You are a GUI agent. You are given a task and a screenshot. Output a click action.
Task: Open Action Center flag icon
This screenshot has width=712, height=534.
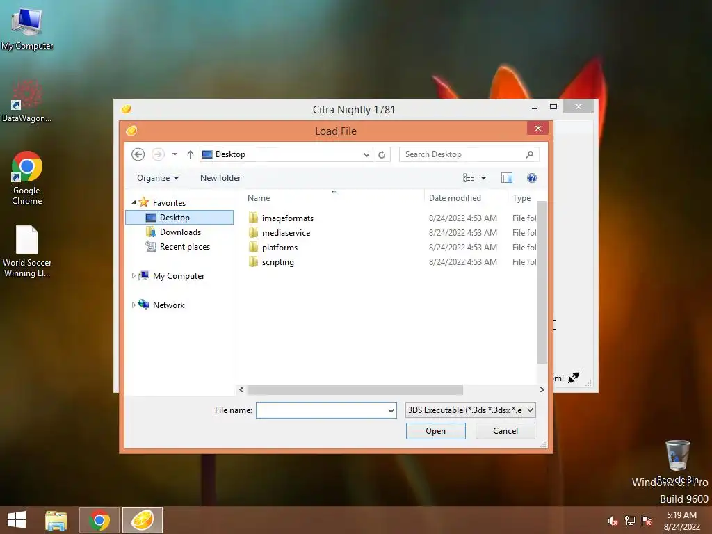[x=647, y=521]
